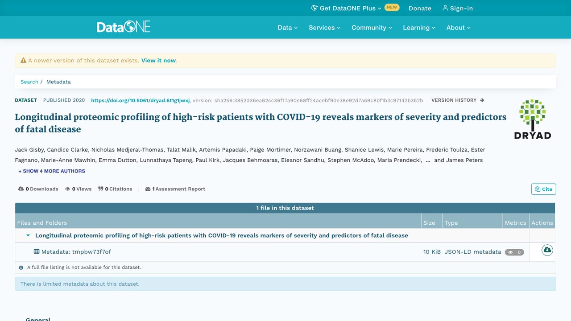Open the About menu
Screen dimensions: 571x321
[459, 28]
